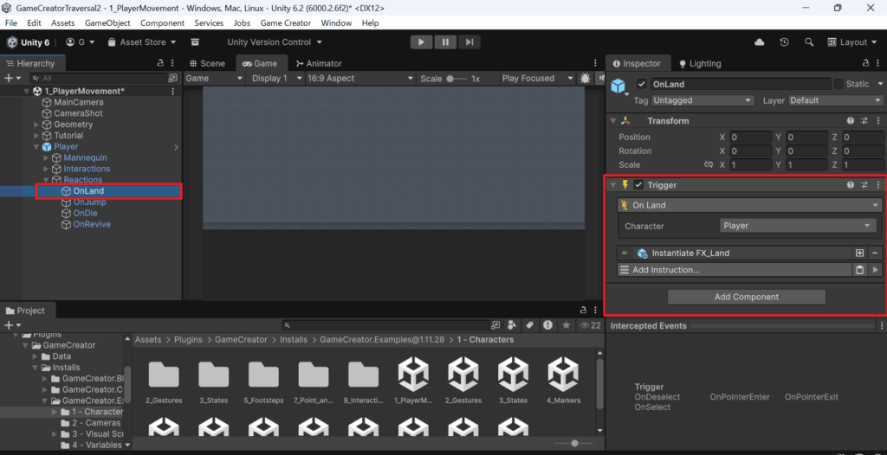Open the Character Player dropdown
The width and height of the screenshot is (887, 455).
[x=798, y=226]
